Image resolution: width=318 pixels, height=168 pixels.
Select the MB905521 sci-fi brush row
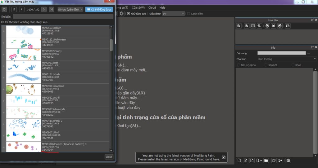point(57,101)
